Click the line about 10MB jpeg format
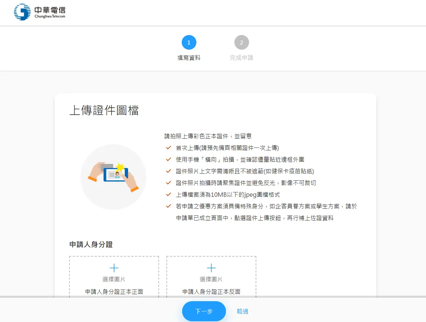 point(228,195)
